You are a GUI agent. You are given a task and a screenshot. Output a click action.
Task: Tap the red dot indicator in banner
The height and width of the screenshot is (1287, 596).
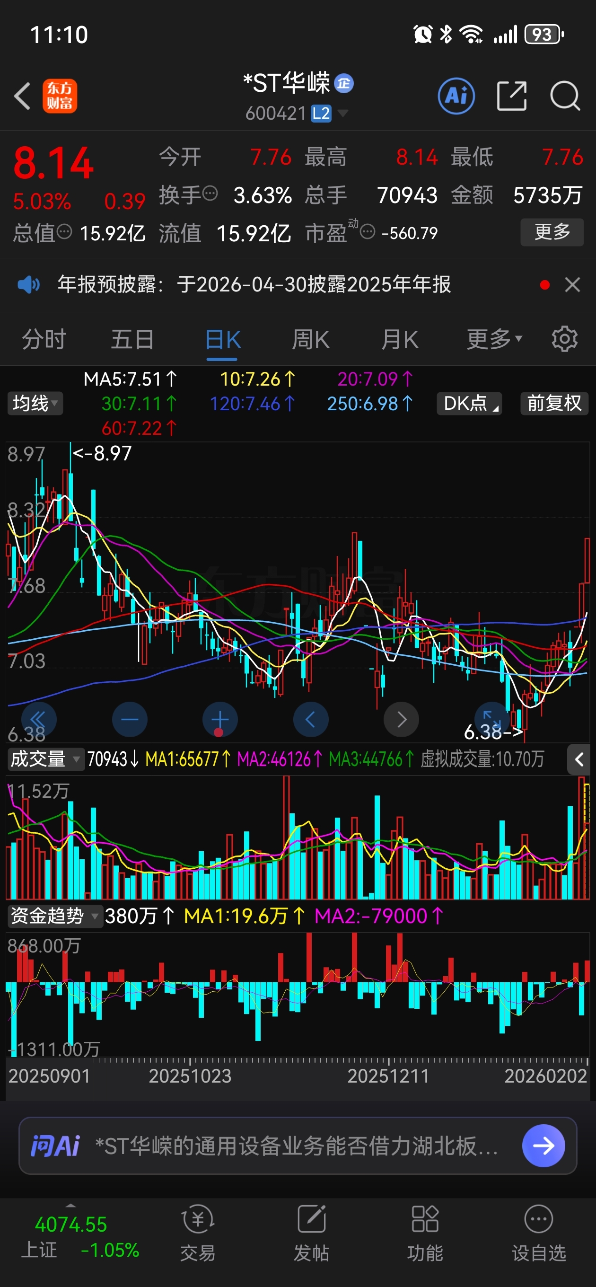click(545, 285)
